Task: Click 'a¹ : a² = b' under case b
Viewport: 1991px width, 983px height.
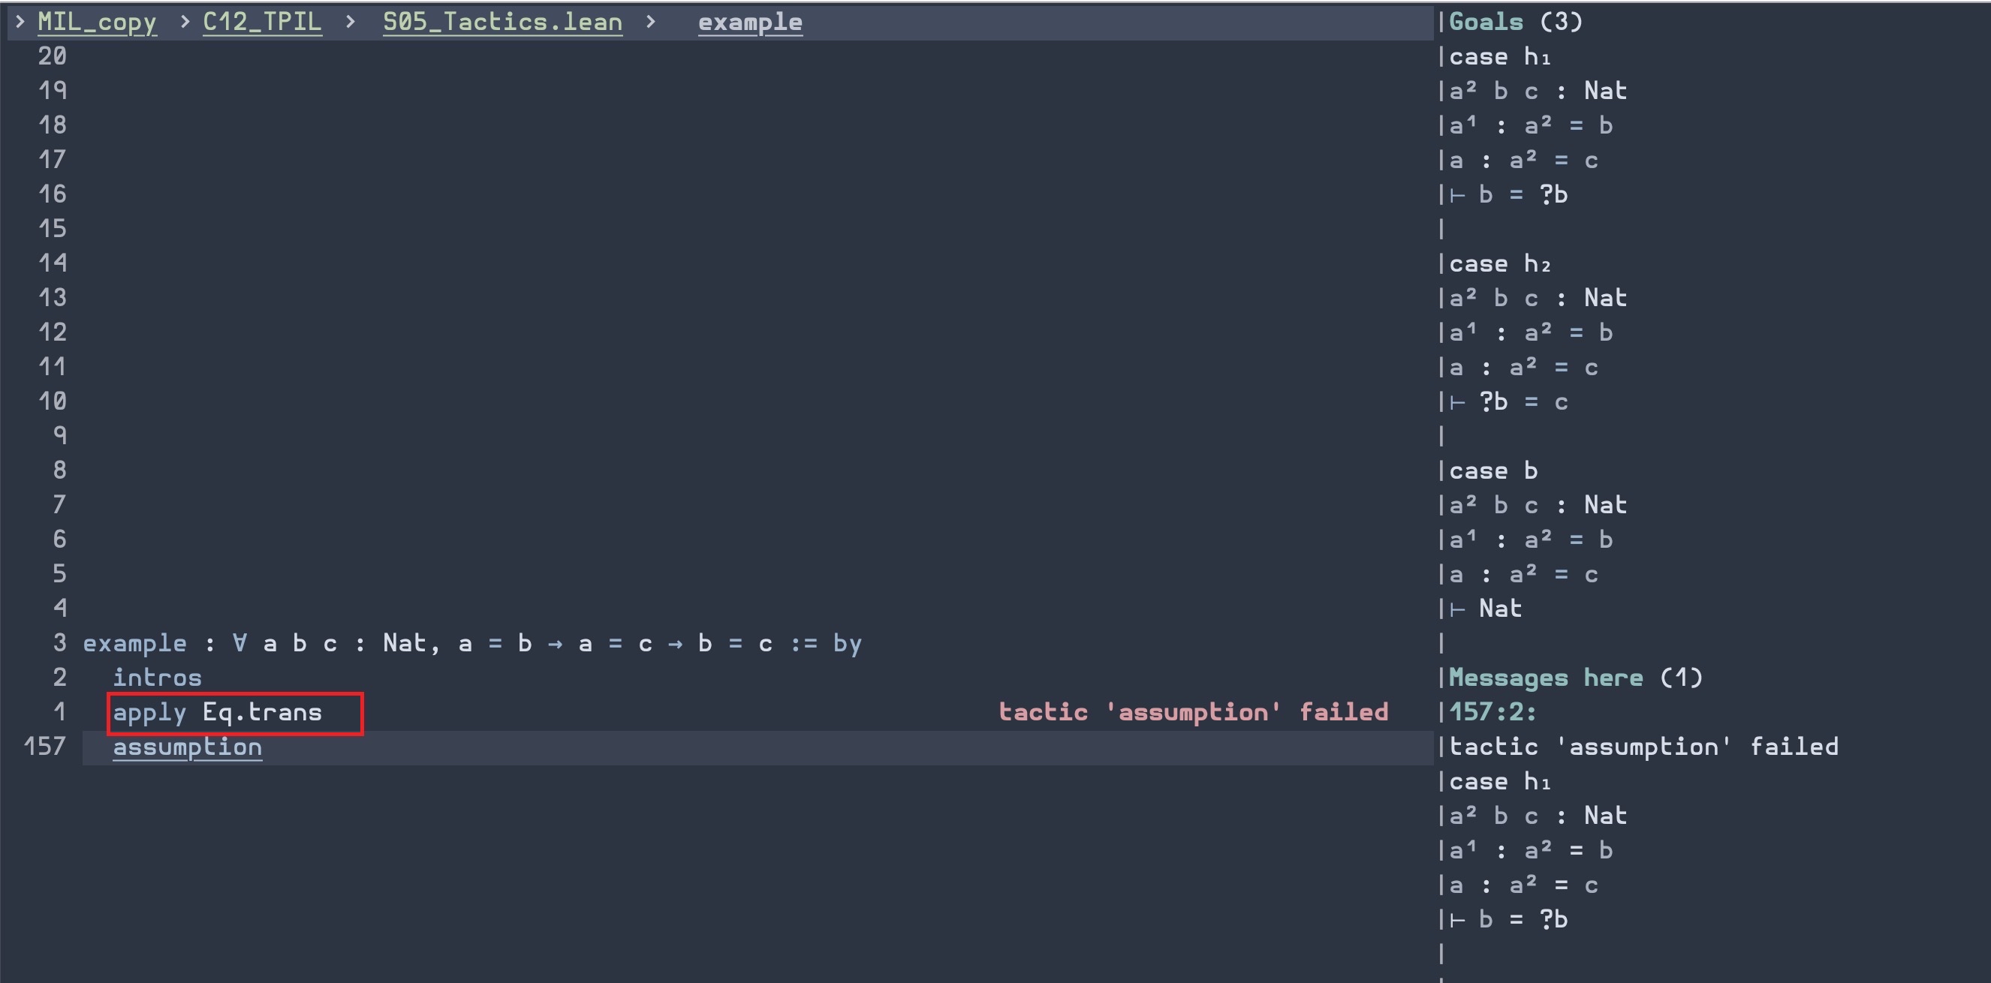Action: coord(1530,540)
